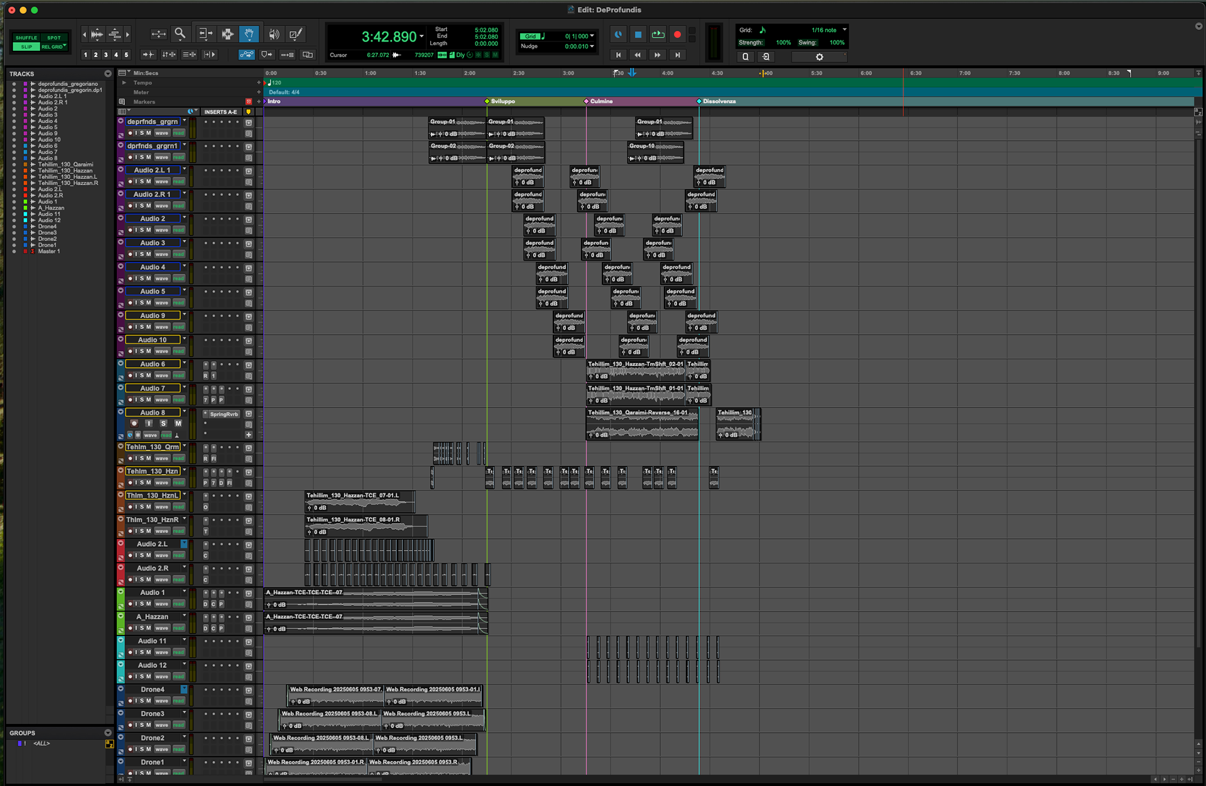1206x786 pixels.
Task: Stop playback with the Stop button
Action: coord(638,35)
